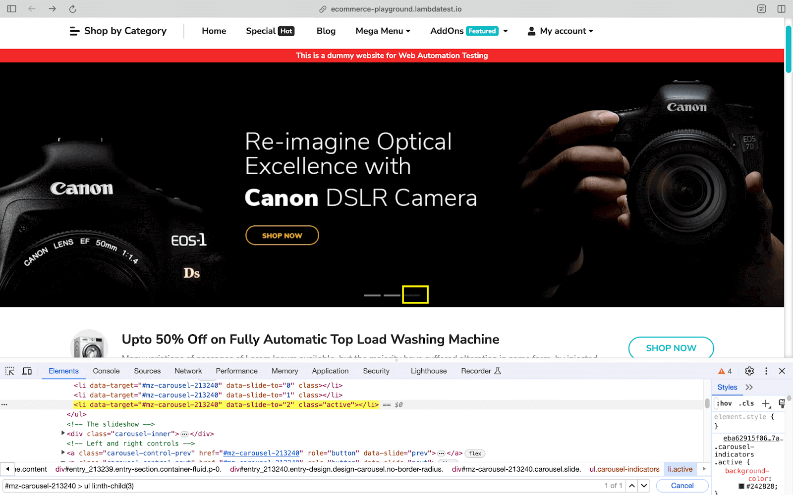Open the My account dropdown
The image size is (793, 495).
[x=560, y=31]
